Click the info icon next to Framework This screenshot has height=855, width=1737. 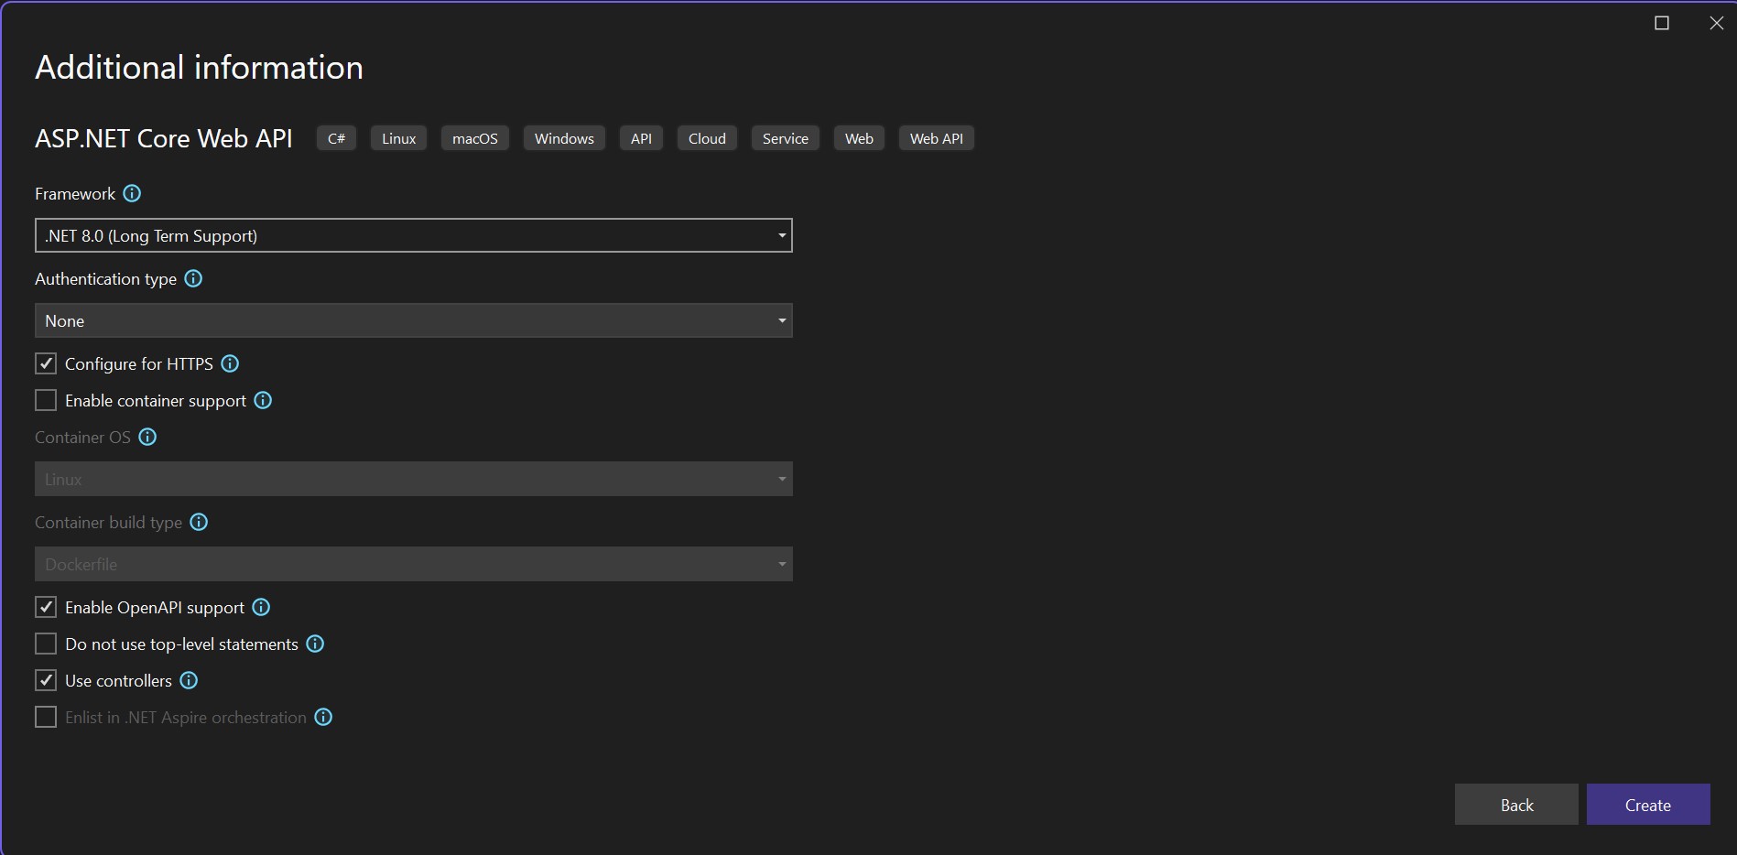click(x=132, y=193)
